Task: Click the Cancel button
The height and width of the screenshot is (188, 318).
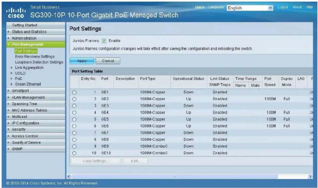Action: click(108, 61)
